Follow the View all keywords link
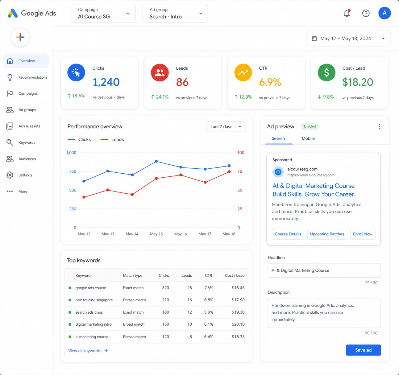Screen dimensions: 399x375 88,351
